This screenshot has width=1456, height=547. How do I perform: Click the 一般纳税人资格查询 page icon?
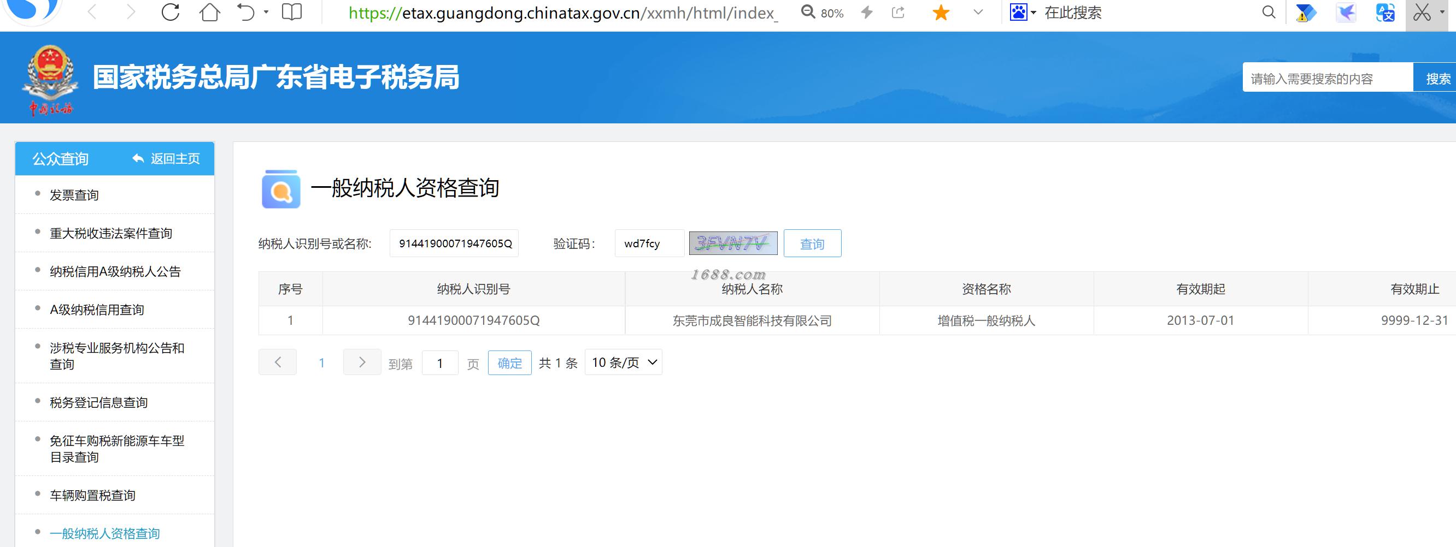tap(281, 188)
